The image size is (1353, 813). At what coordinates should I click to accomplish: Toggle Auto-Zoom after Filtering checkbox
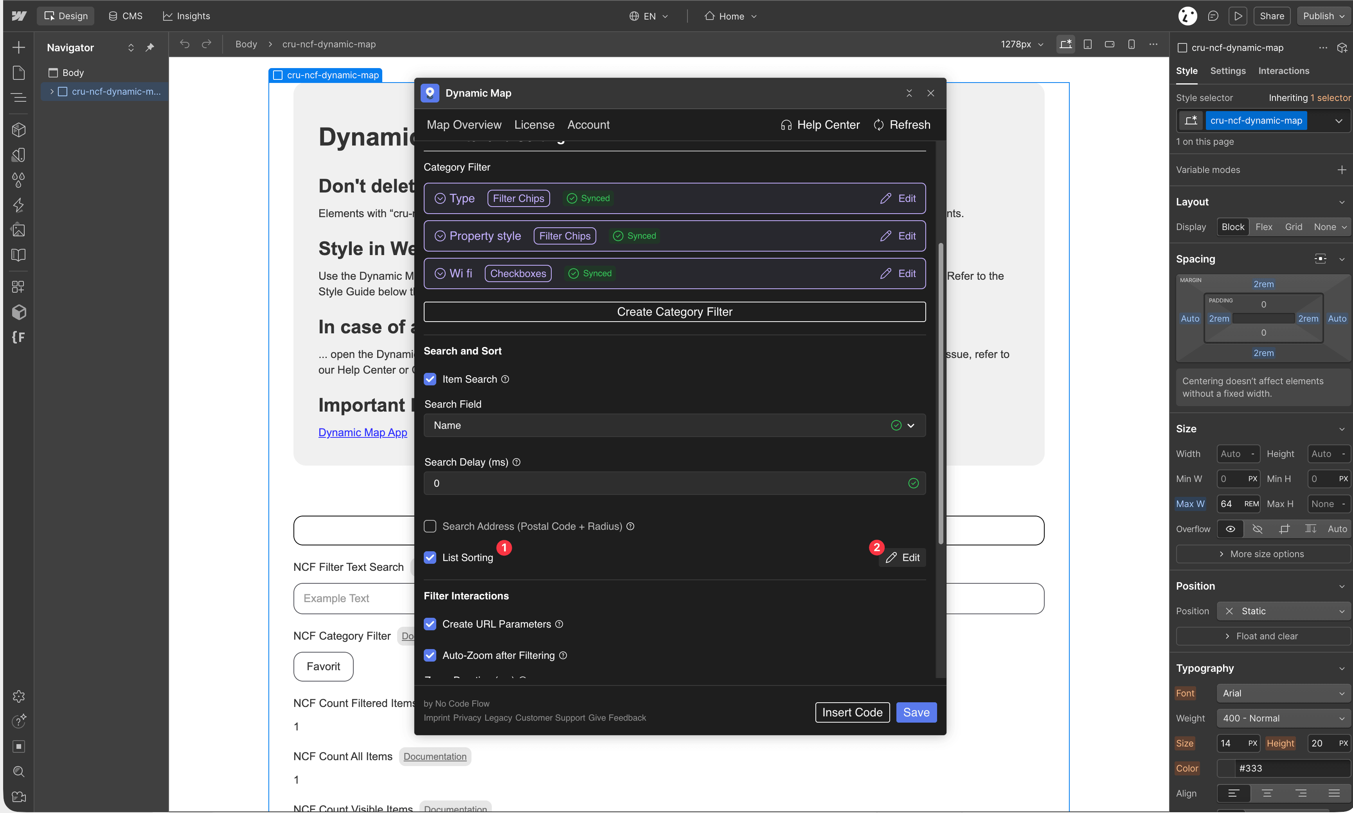[x=430, y=655]
